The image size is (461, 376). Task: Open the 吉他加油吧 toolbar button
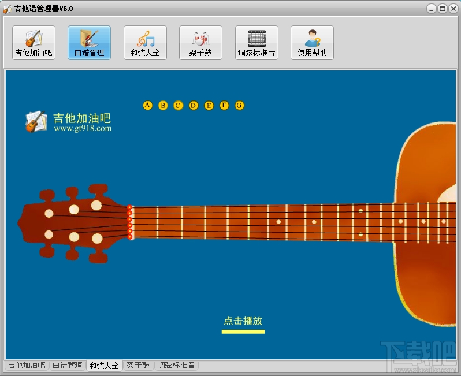(x=34, y=43)
